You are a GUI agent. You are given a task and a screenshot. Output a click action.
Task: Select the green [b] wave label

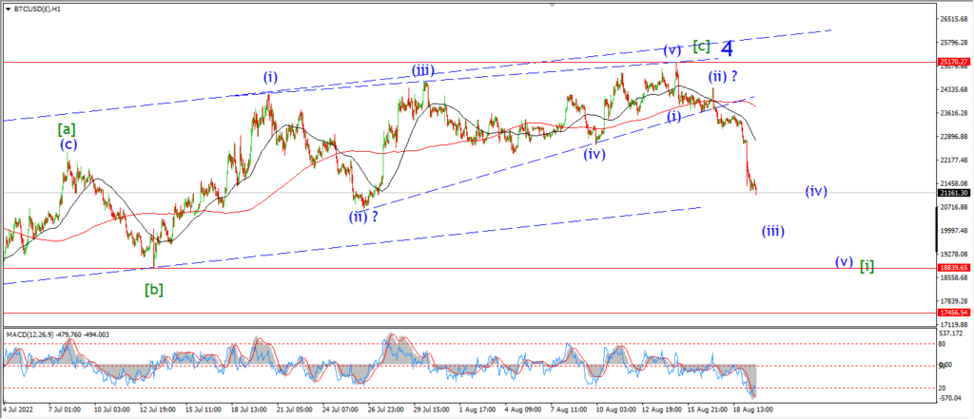[154, 289]
